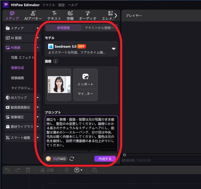Click the 分割 split scissors button
201x189 pixels.
[x=47, y=170]
